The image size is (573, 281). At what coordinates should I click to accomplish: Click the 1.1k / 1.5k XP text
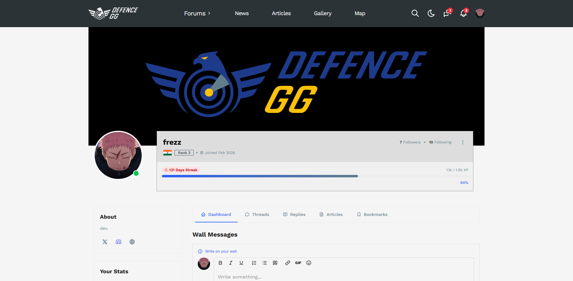click(x=457, y=170)
